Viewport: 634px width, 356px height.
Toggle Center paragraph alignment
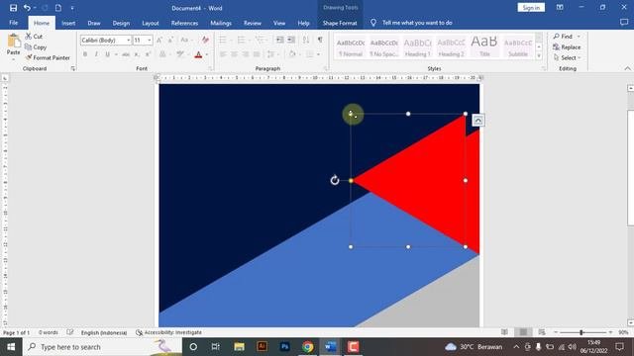tap(234, 54)
